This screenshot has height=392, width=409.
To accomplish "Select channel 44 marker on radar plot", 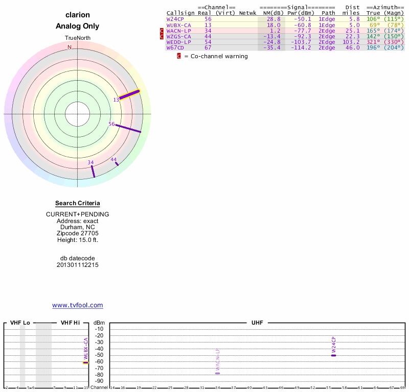I will point(117,163).
